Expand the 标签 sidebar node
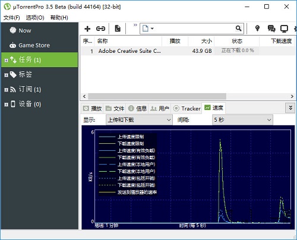 6,75
